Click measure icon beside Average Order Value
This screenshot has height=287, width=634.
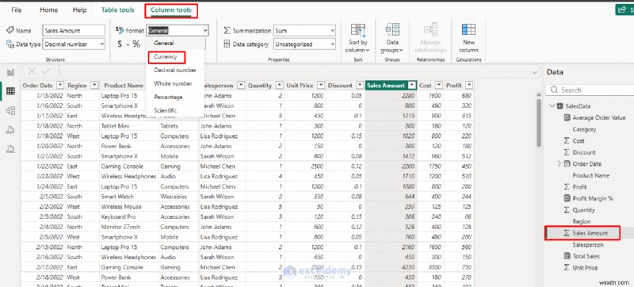point(567,117)
